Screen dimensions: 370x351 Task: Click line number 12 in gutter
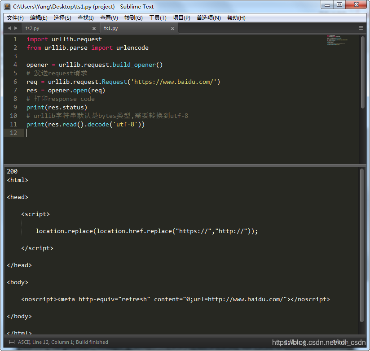13,133
